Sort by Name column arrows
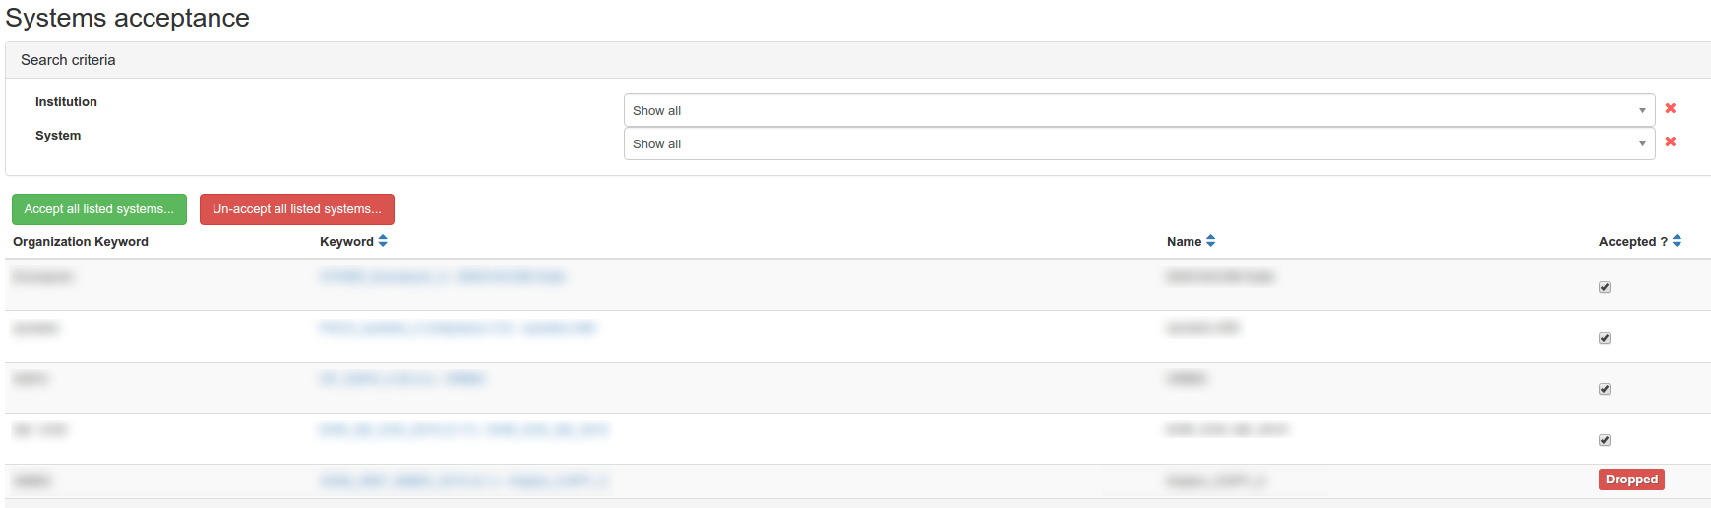This screenshot has height=508, width=1711. (x=1211, y=241)
